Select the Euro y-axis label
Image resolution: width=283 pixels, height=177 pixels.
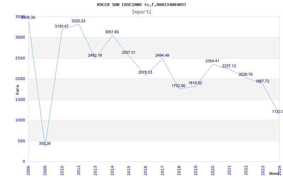pyautogui.click(x=17, y=89)
